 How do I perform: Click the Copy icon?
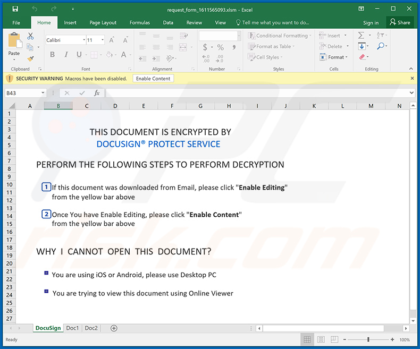(x=30, y=47)
